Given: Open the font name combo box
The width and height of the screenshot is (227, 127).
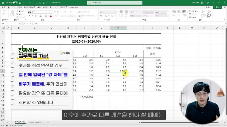Looking at the screenshot, I should coord(38,12).
